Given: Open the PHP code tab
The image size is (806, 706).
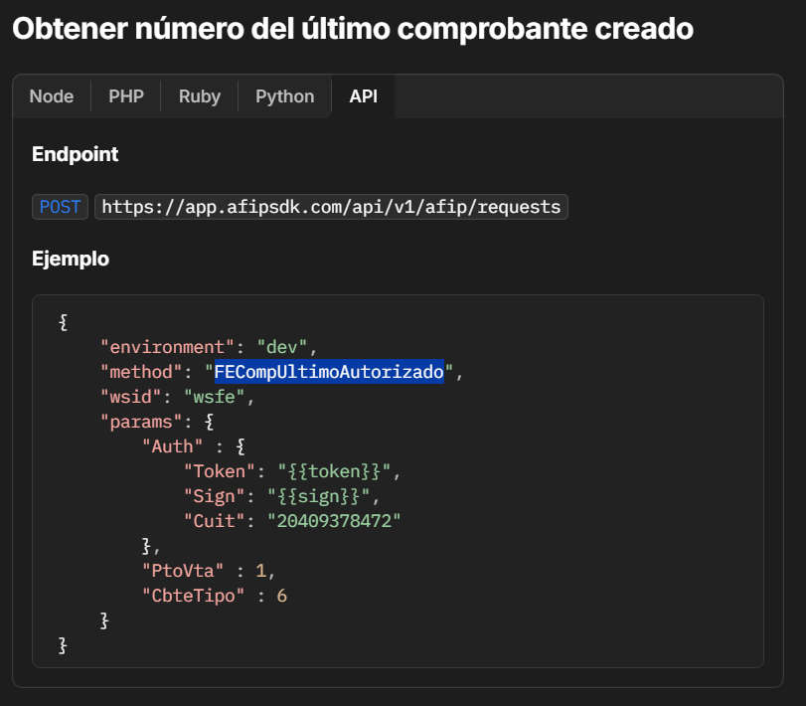Looking at the screenshot, I should (x=126, y=96).
